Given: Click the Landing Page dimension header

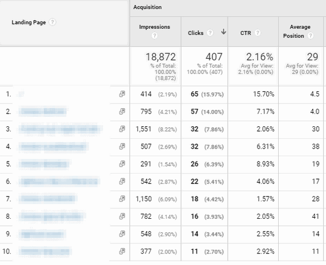Looking at the screenshot, I should click(29, 22).
